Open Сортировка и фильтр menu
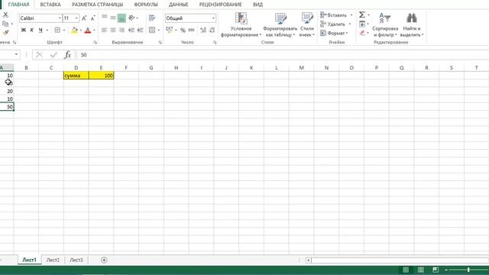The height and width of the screenshot is (275, 489). pyautogui.click(x=385, y=25)
